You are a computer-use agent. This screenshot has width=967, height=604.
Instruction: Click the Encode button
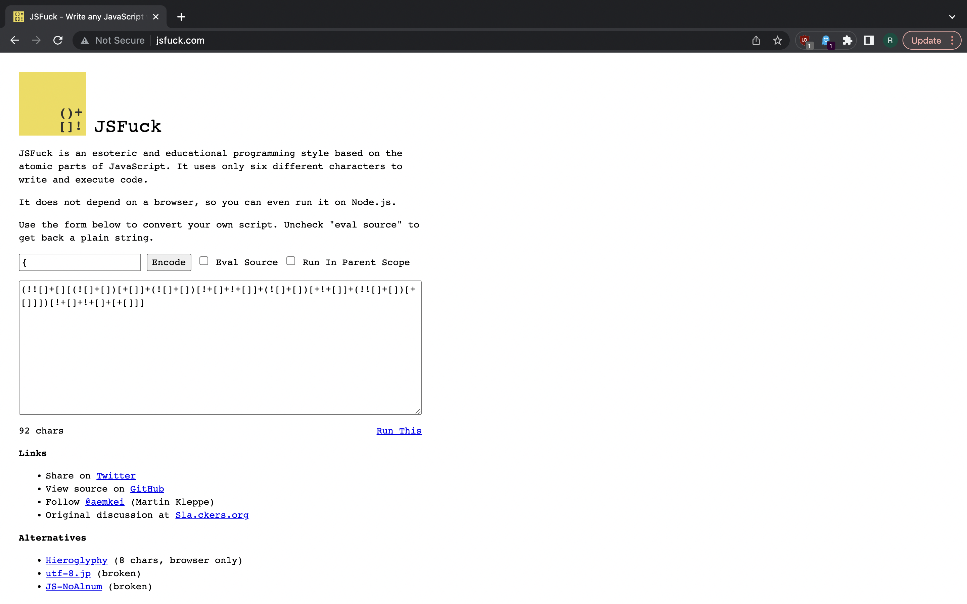[x=169, y=262]
